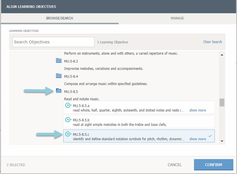Click the MU.5-8.5.b objective icon
The height and width of the screenshot is (174, 237).
tap(68, 120)
